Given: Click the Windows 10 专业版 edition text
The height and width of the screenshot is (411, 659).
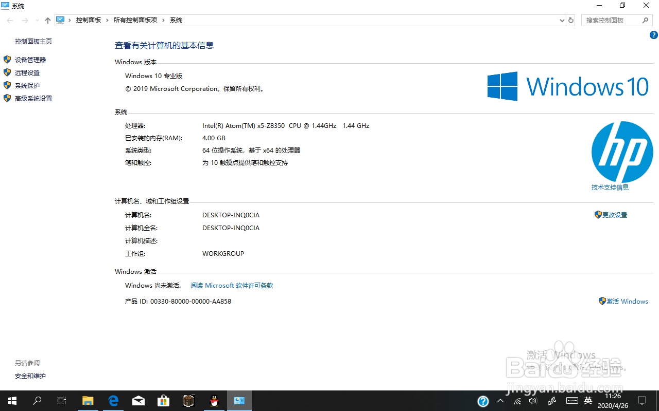Looking at the screenshot, I should (154, 76).
